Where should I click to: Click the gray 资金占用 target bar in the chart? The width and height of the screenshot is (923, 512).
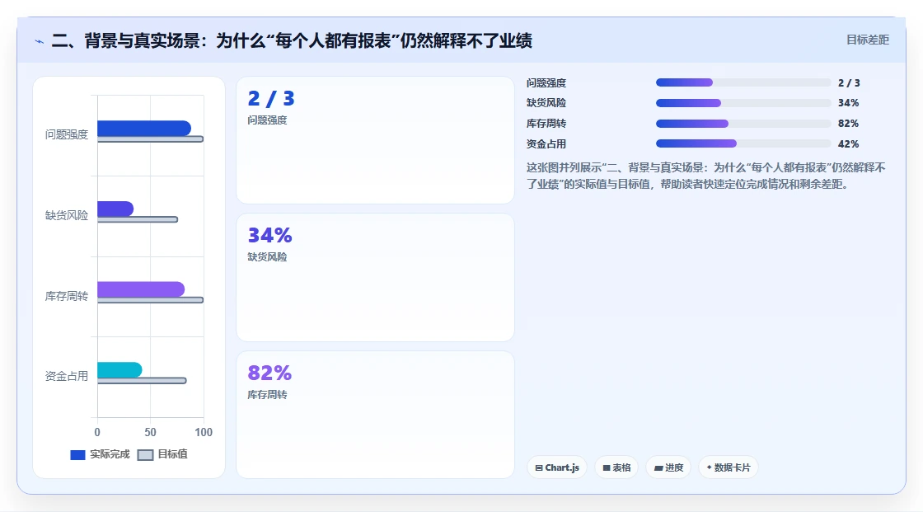point(142,381)
